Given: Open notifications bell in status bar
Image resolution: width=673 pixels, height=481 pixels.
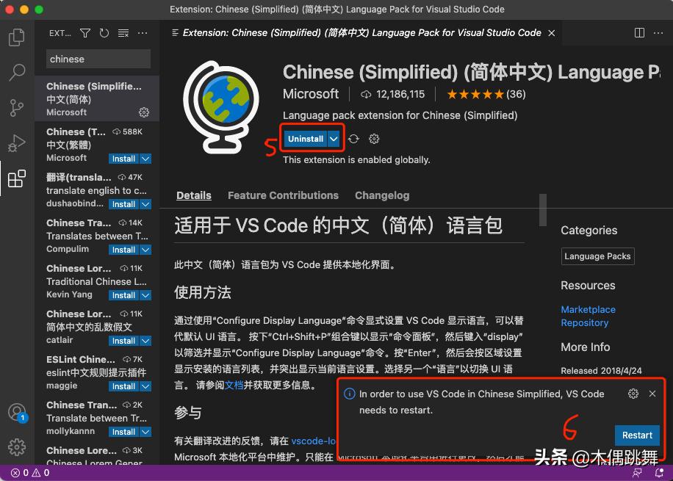Looking at the screenshot, I should coord(659,473).
